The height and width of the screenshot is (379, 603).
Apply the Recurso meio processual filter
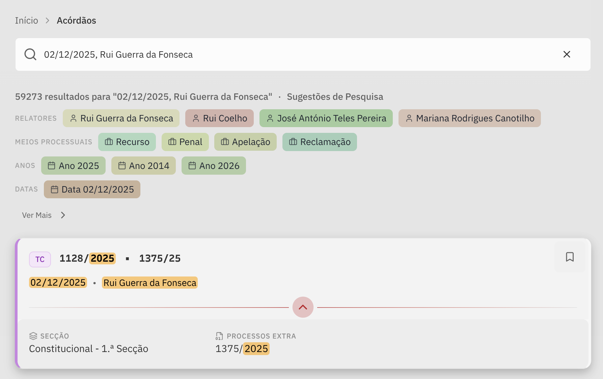pos(127,142)
